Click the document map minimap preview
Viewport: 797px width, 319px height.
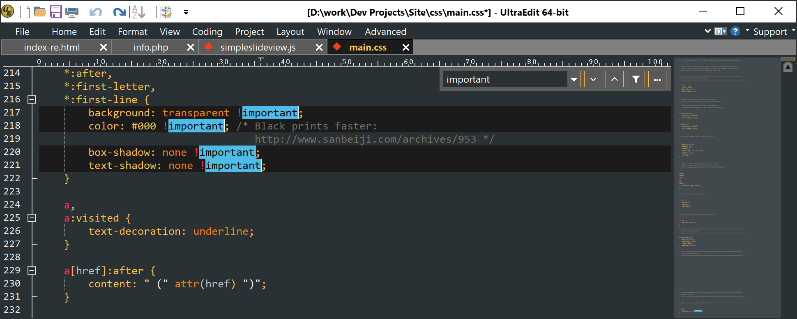(727, 188)
